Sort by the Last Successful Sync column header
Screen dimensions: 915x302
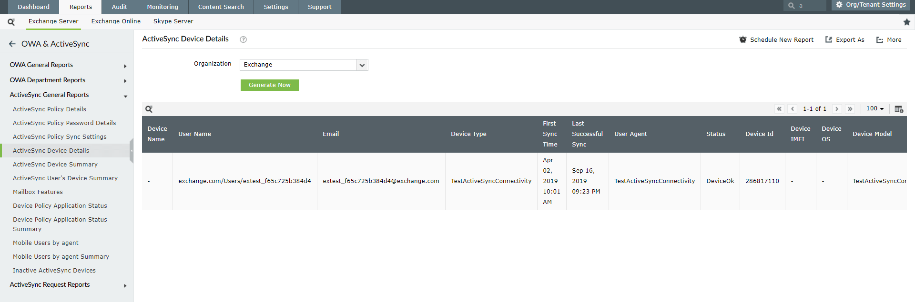click(x=587, y=134)
